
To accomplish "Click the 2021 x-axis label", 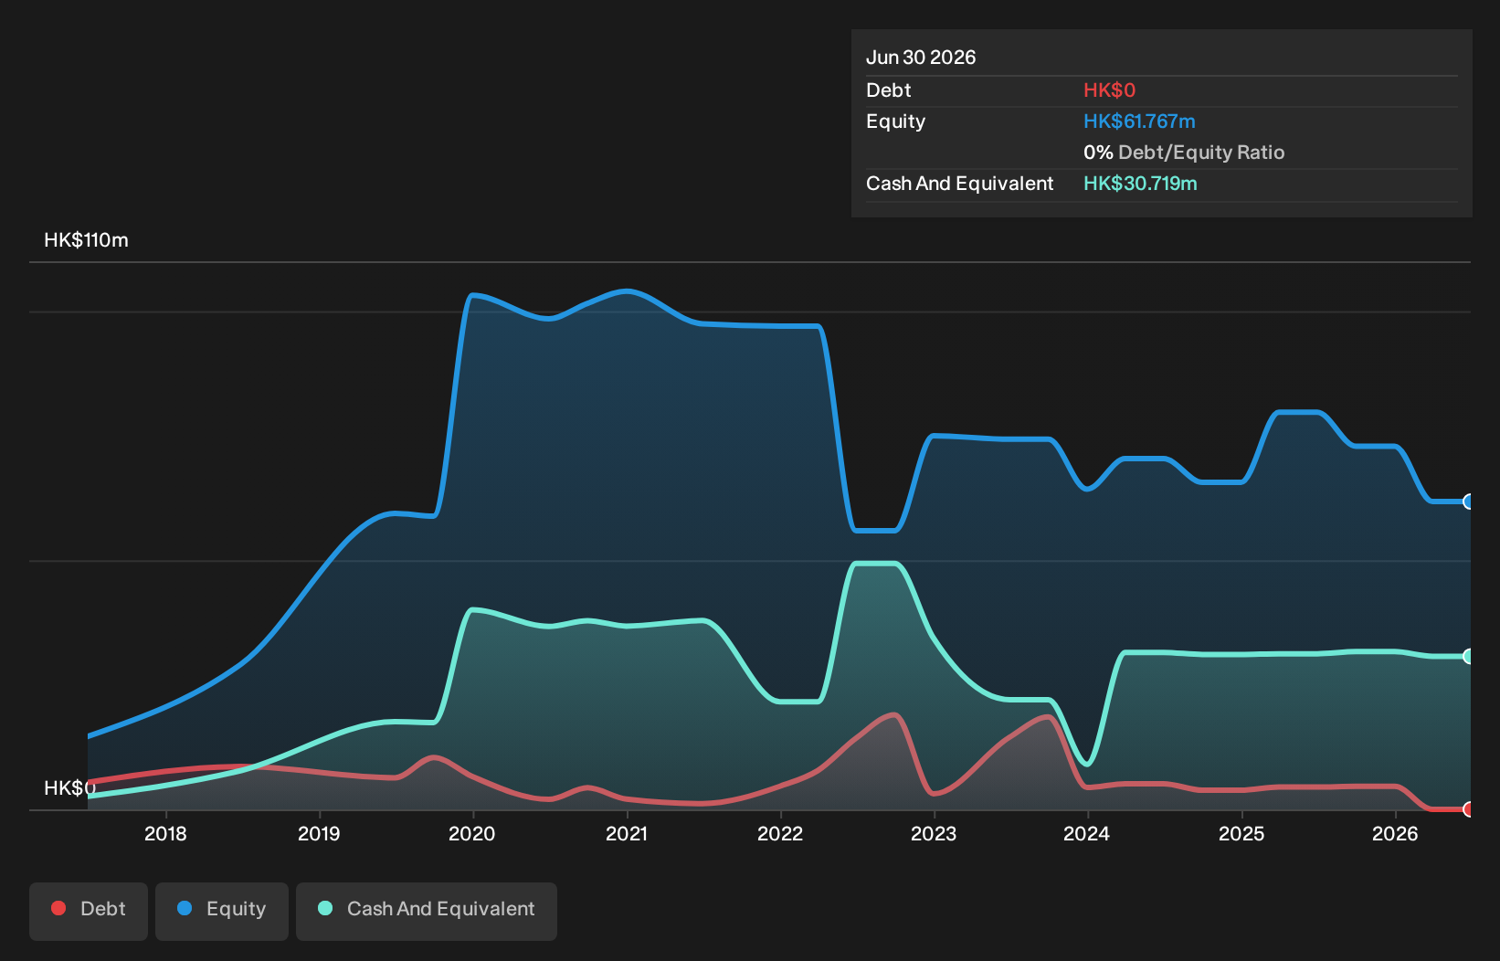I will [627, 833].
